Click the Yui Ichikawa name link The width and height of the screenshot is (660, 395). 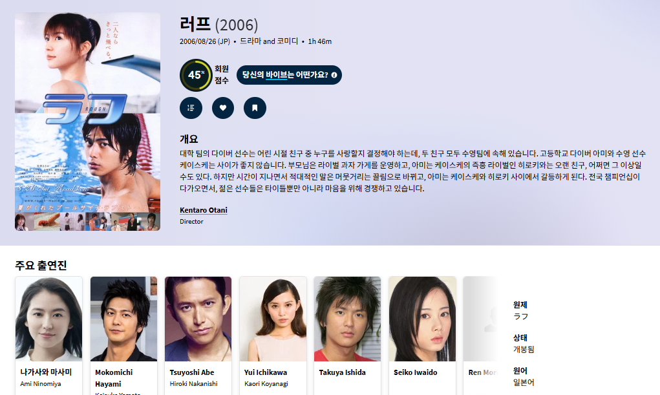(x=266, y=372)
